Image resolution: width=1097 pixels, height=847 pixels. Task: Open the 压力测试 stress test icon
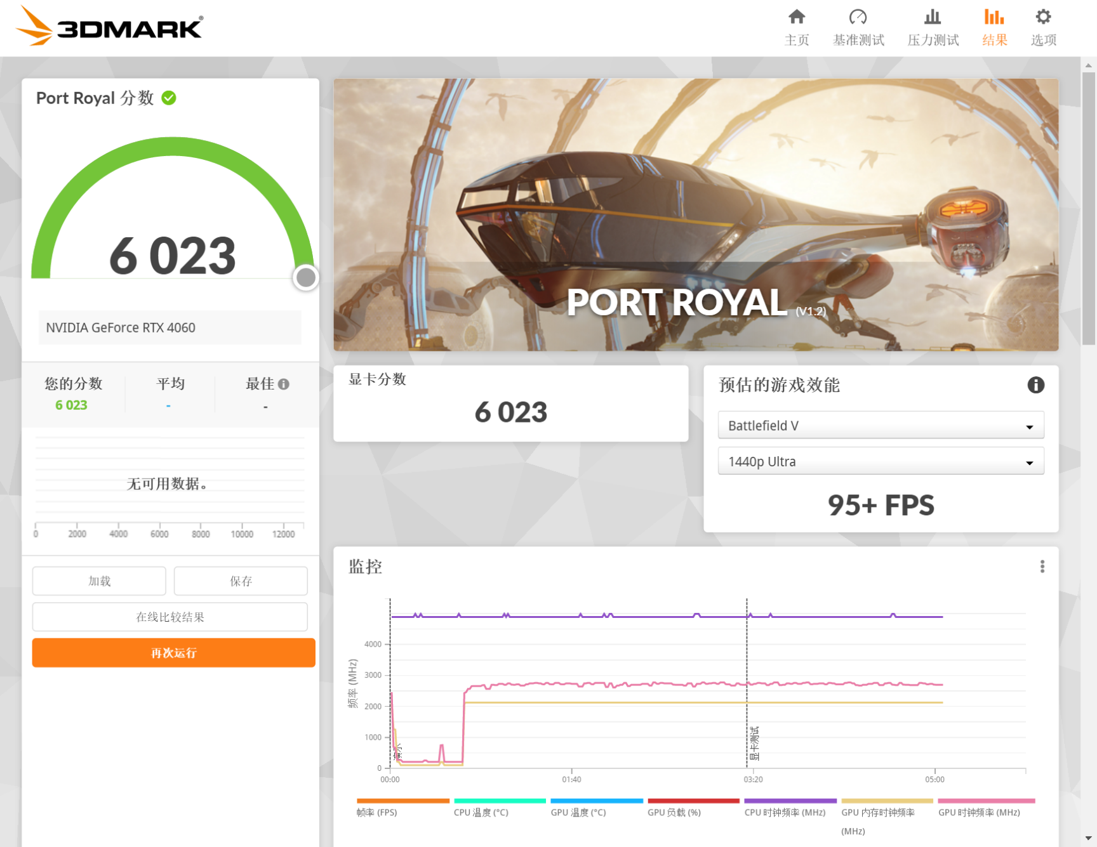click(933, 16)
